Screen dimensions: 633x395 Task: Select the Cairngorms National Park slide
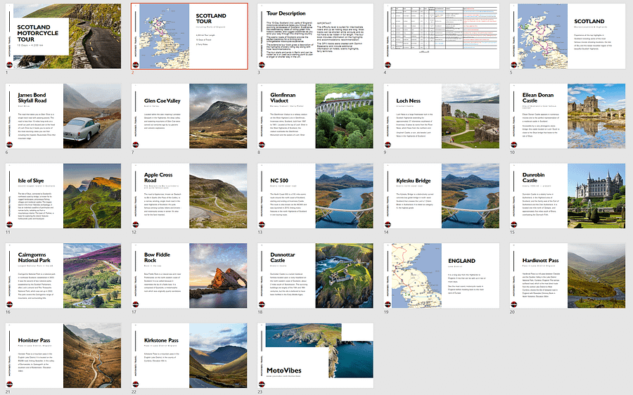coord(63,276)
